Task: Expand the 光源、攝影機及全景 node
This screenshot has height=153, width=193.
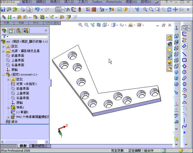Action: pyautogui.click(x=3, y=51)
